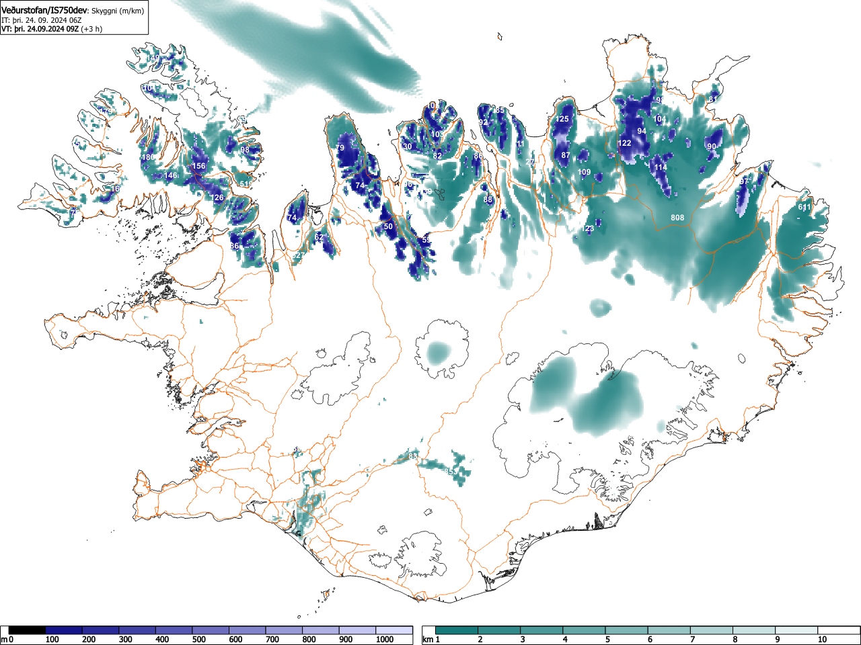Click the 'IT: þri. 24. 09. 2024 06Z' line
This screenshot has width=861, height=645.
(x=41, y=20)
